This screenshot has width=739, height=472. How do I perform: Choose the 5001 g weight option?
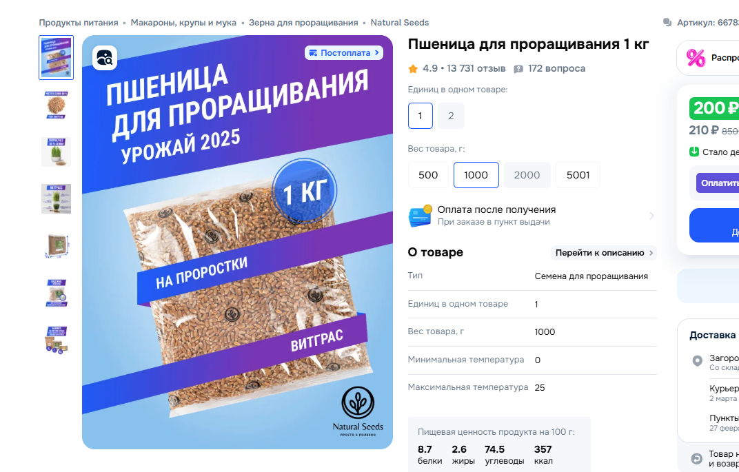pos(578,175)
